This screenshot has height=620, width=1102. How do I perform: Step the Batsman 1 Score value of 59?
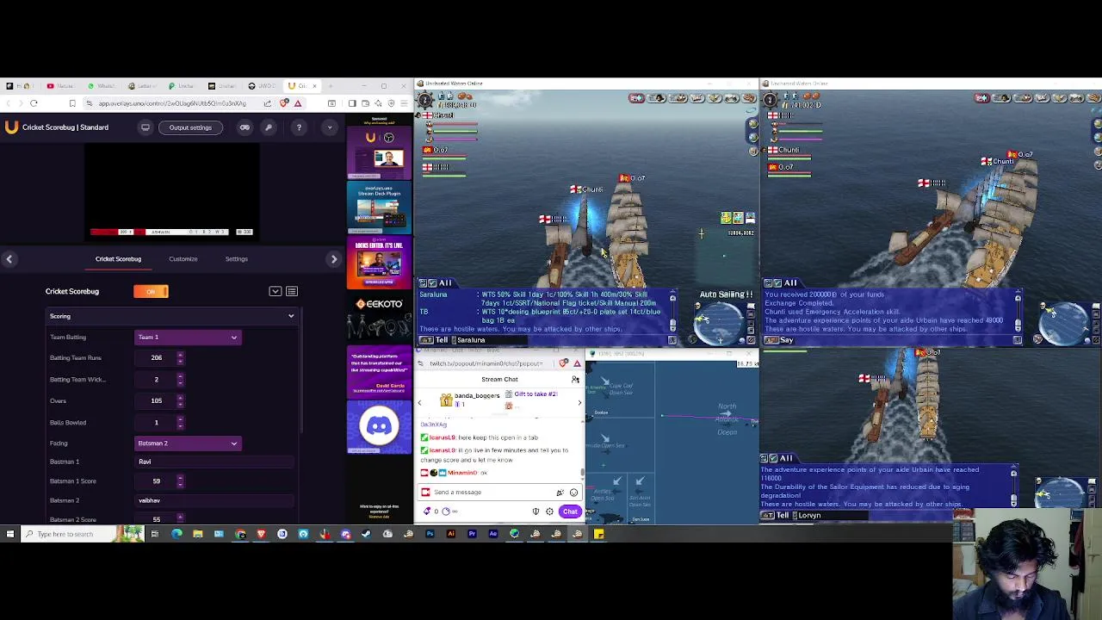pos(180,480)
